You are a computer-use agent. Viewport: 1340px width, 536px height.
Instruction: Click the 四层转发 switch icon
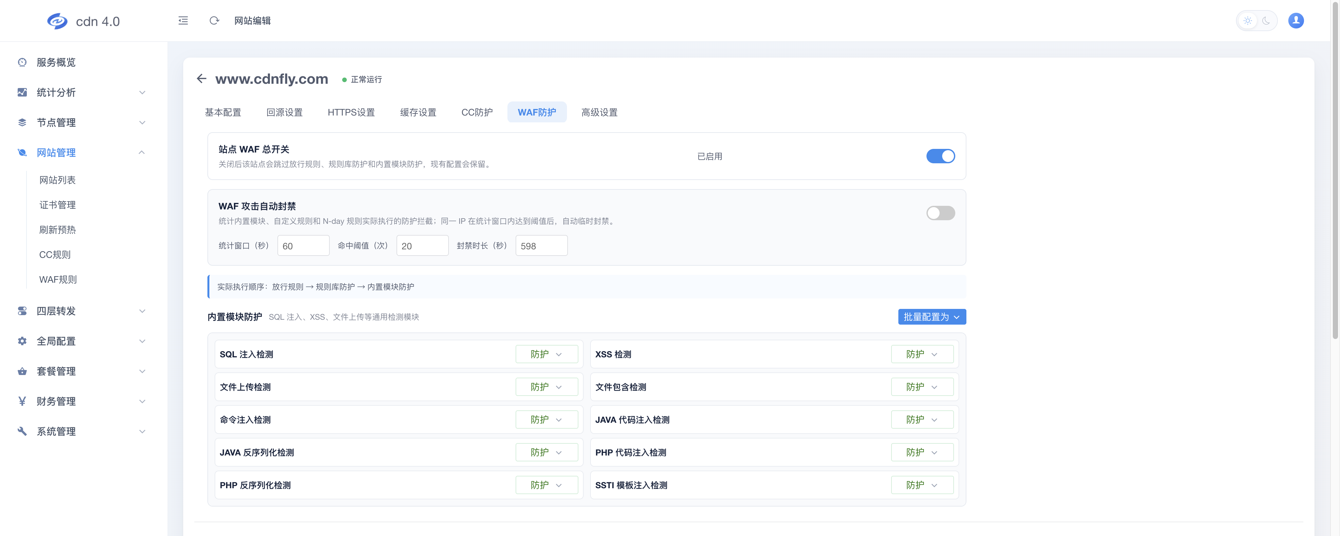pyautogui.click(x=22, y=311)
